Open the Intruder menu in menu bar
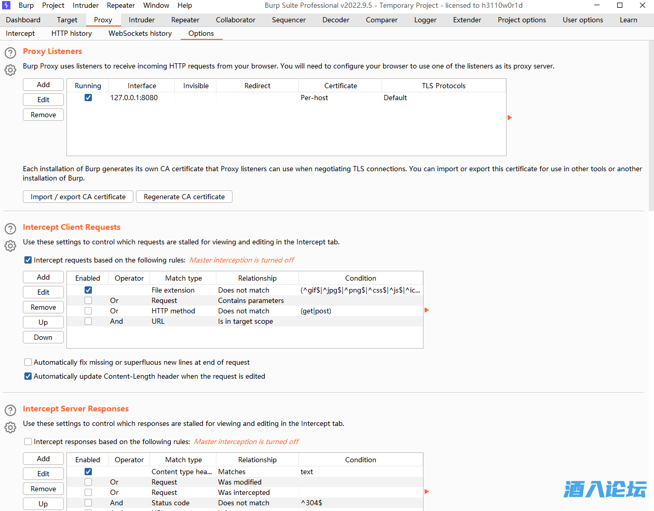The image size is (654, 511). coord(86,5)
